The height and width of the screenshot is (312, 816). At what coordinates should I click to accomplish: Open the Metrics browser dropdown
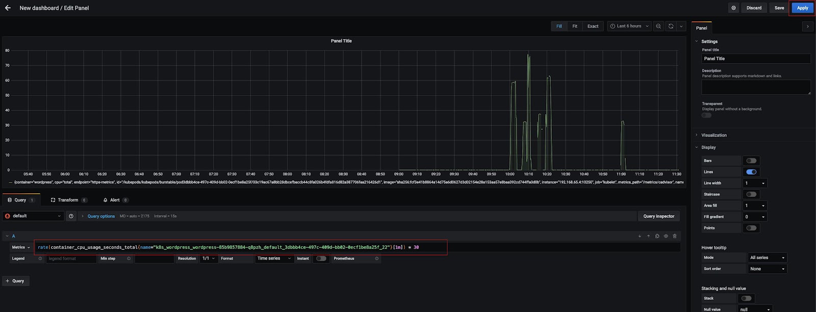[x=21, y=247]
